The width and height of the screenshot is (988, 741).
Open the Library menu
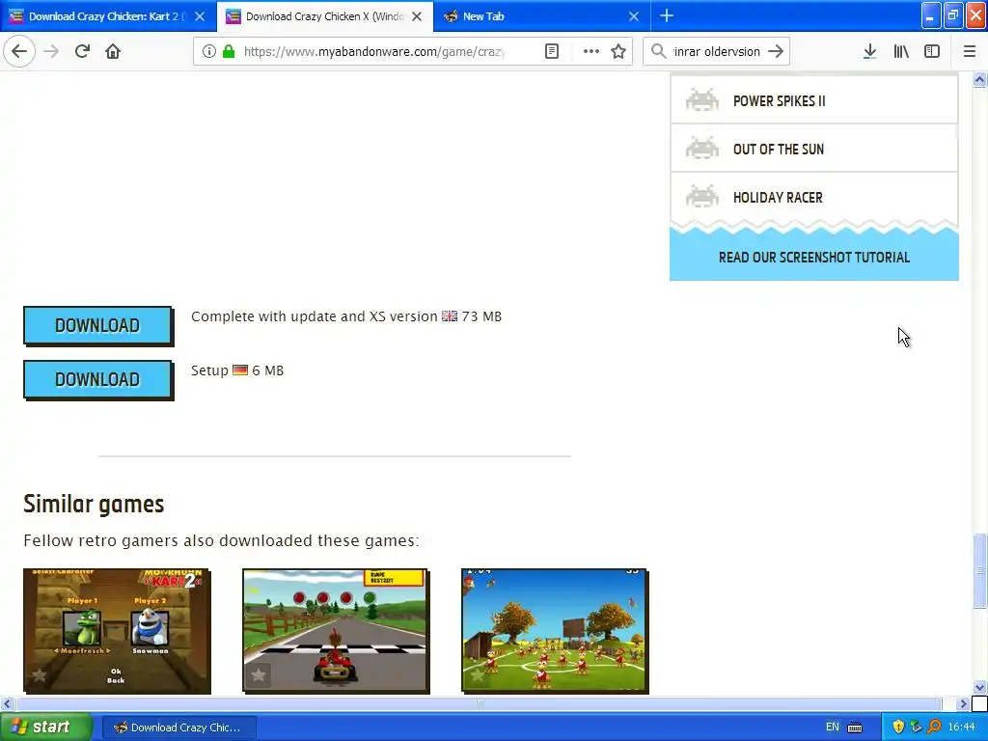(x=901, y=52)
